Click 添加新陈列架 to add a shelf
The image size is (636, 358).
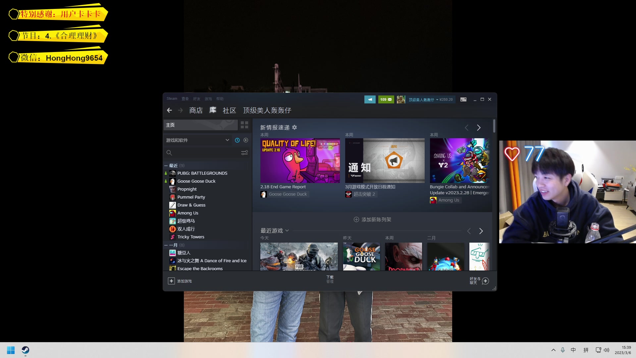[372, 219]
